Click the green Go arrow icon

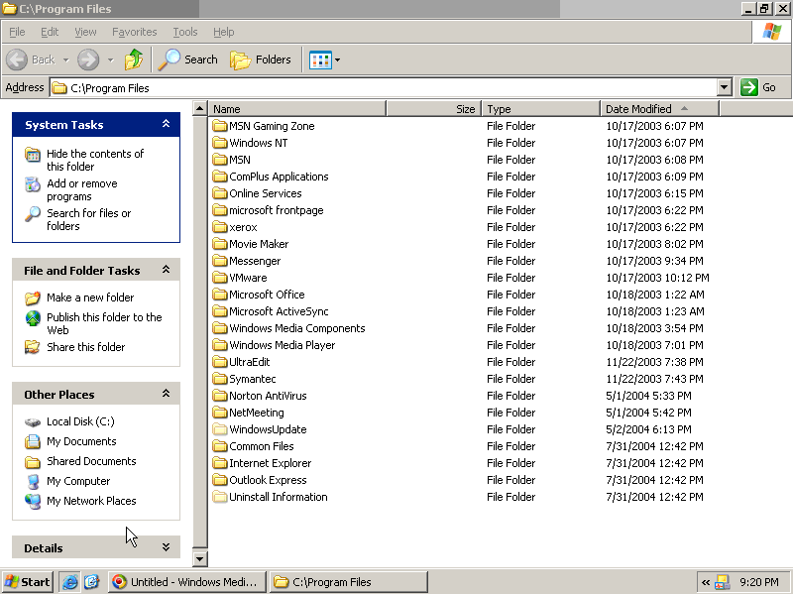[749, 87]
